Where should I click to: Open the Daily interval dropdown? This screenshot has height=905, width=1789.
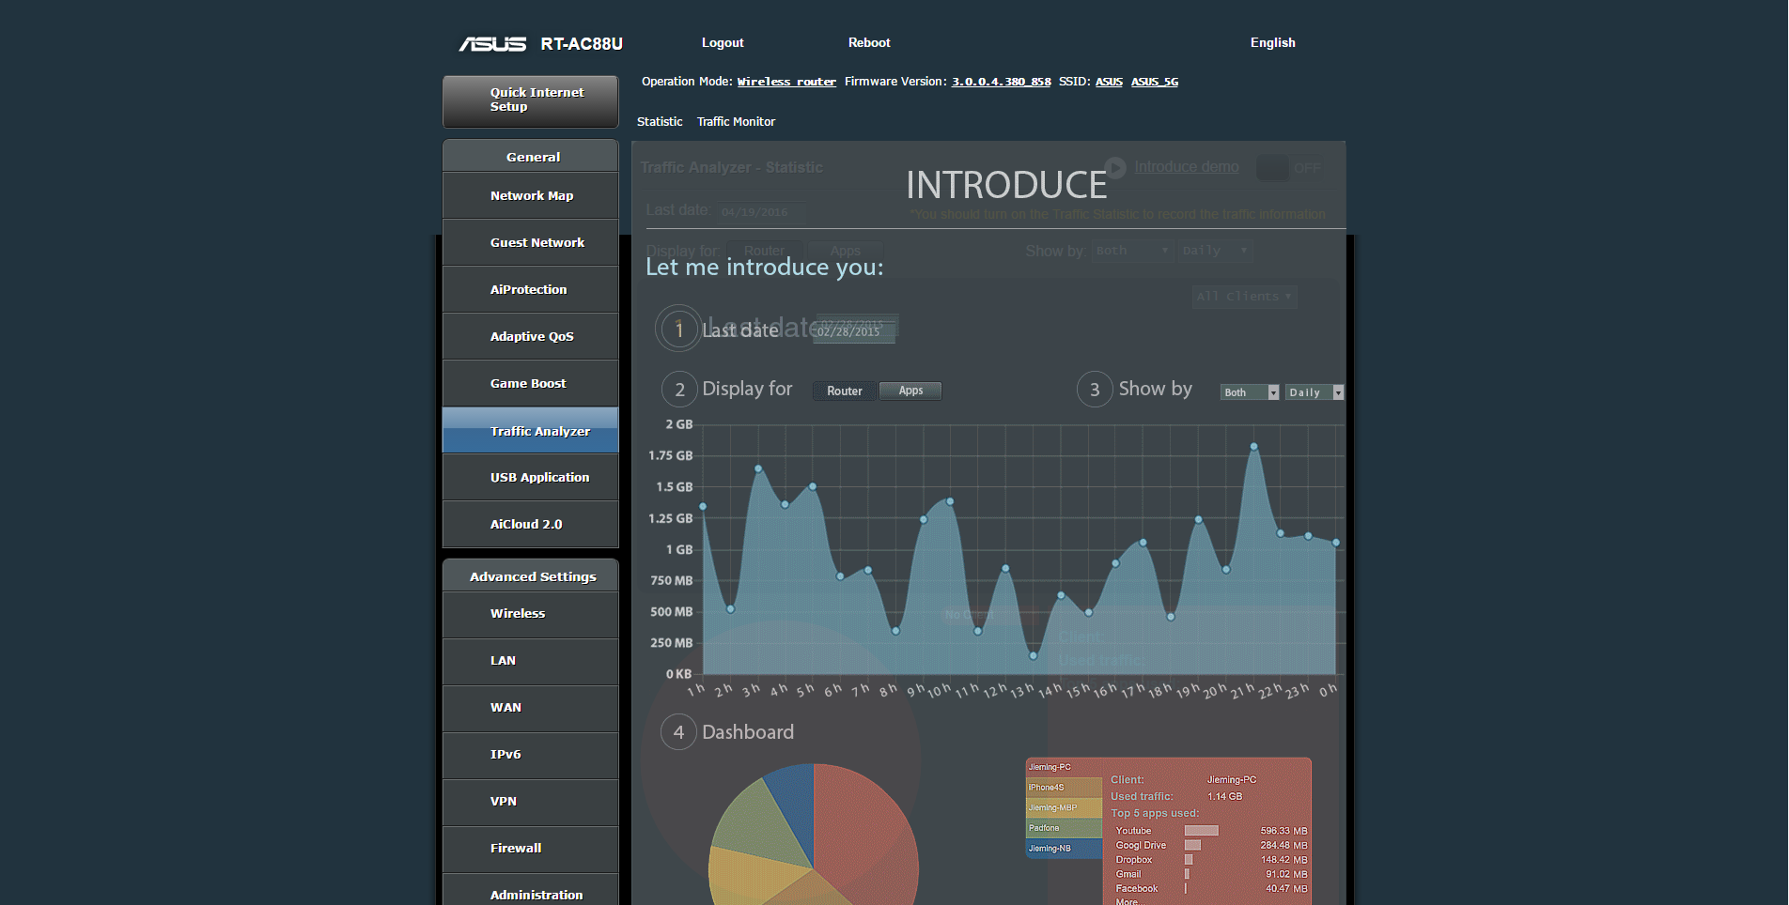coord(1315,392)
